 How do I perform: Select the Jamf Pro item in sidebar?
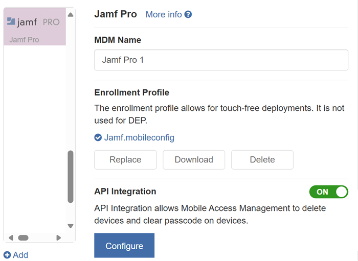click(x=35, y=27)
